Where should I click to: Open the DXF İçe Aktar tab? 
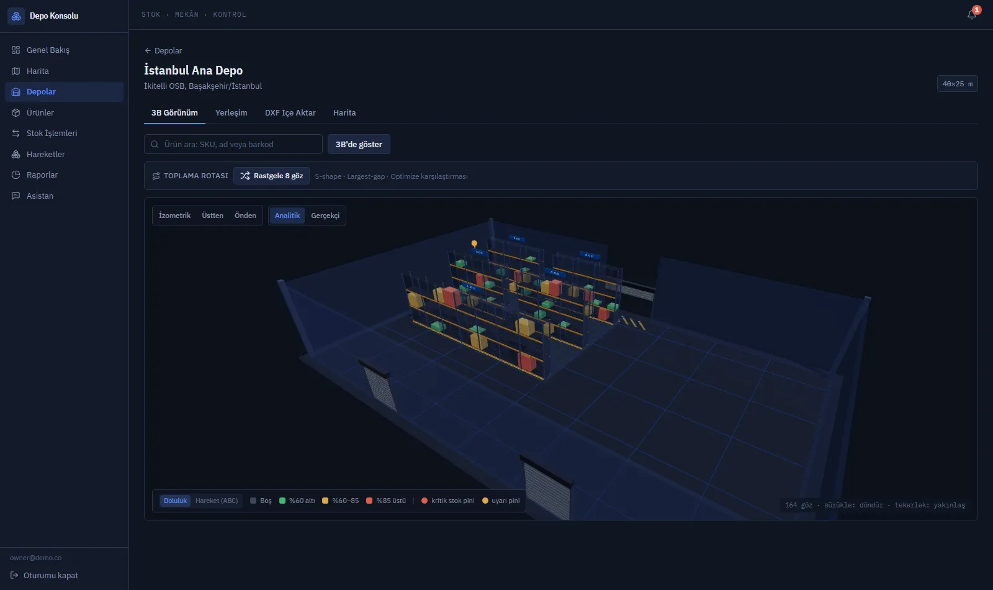point(290,113)
